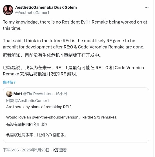Click the AestheticGamer aka Dusk Golem name
The image size is (155, 157).
tap(46, 7)
